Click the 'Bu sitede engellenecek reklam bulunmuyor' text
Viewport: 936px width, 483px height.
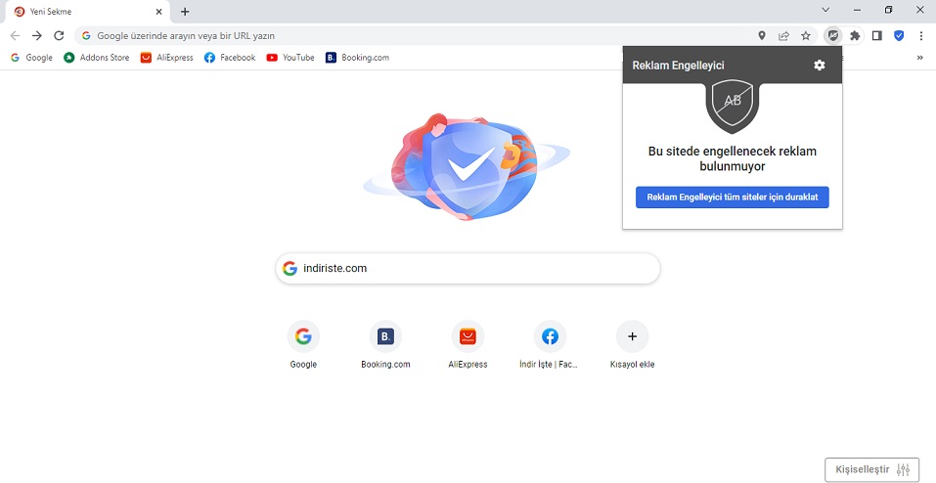(x=733, y=158)
